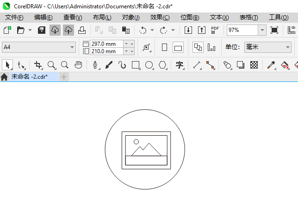Screen dimensions: 298x219
Task: Select the Rectangle tool
Action: (136, 65)
